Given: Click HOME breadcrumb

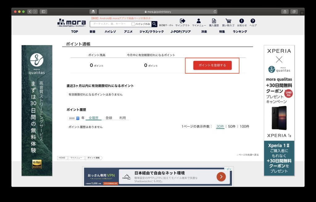Looking at the screenshot, I should point(62,158).
